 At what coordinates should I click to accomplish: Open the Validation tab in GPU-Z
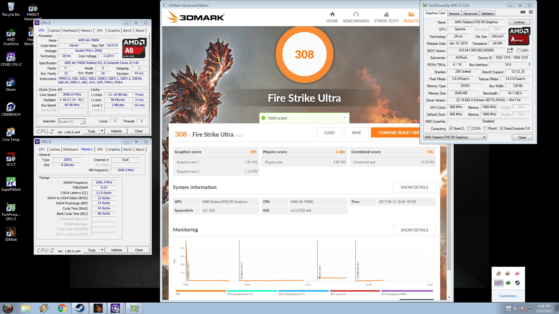tap(487, 14)
